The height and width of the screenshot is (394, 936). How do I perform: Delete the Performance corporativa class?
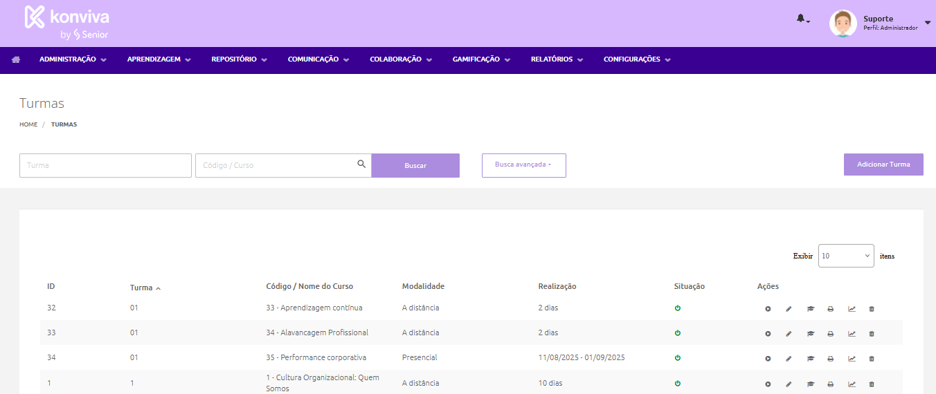872,359
